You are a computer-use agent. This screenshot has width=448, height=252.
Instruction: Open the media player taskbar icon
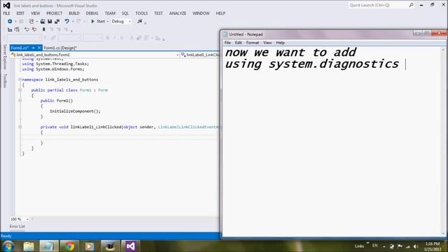[x=90, y=246]
